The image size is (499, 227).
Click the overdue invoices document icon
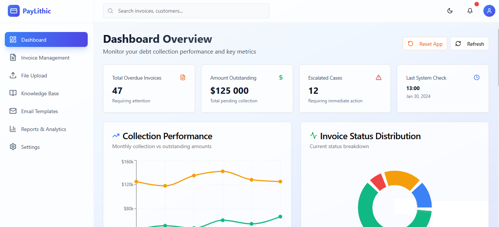183,77
